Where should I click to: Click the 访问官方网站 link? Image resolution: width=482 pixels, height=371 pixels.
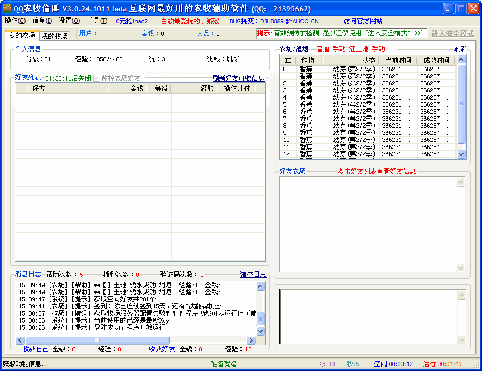coord(363,21)
